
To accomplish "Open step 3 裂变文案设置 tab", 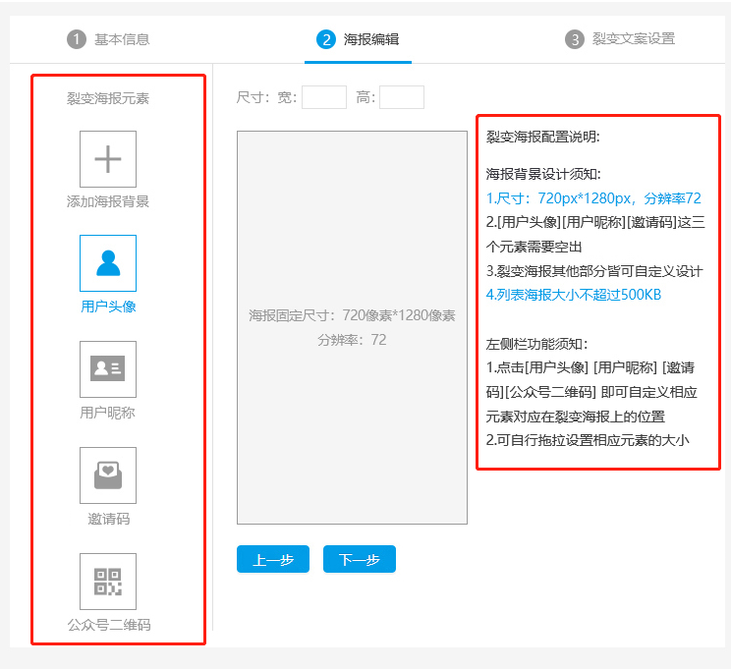I will pyautogui.click(x=620, y=39).
